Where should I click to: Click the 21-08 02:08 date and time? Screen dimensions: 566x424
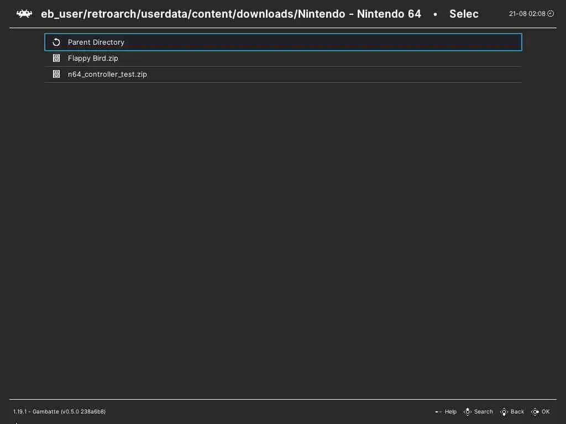527,14
